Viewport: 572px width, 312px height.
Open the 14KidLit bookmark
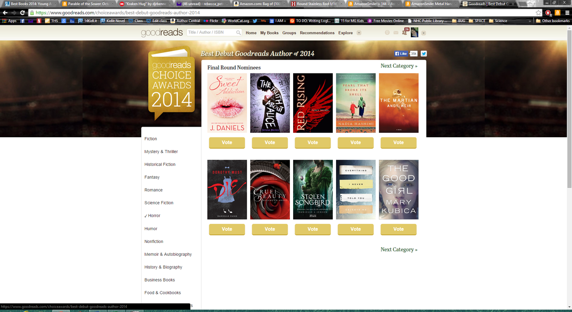(x=87, y=21)
